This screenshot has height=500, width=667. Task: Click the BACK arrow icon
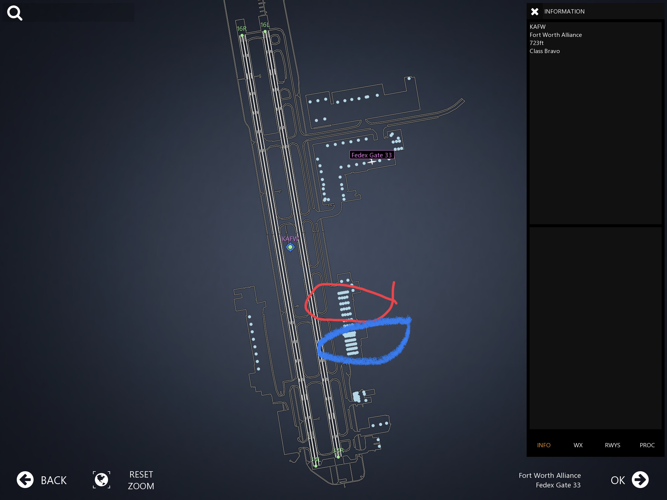(x=25, y=480)
